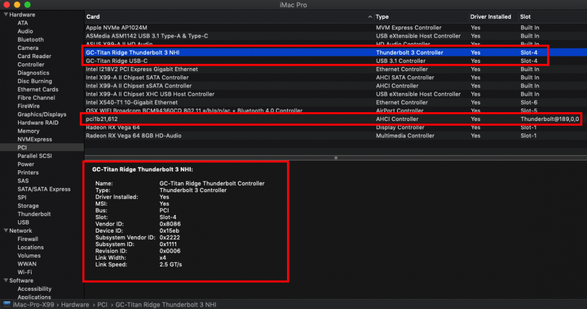587x309 pixels.
Task: Click the pane splitter handle dot
Action: coord(336,157)
